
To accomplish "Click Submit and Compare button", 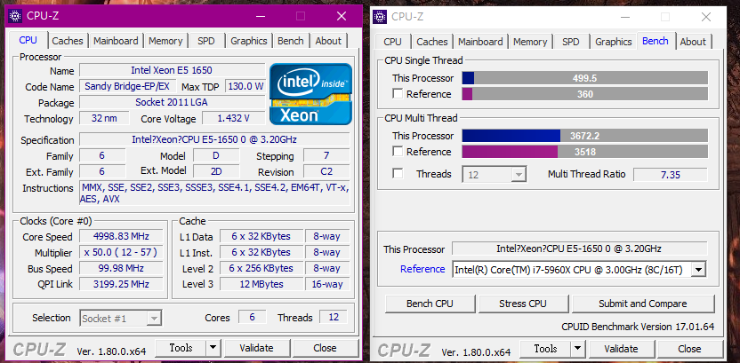I will point(643,304).
